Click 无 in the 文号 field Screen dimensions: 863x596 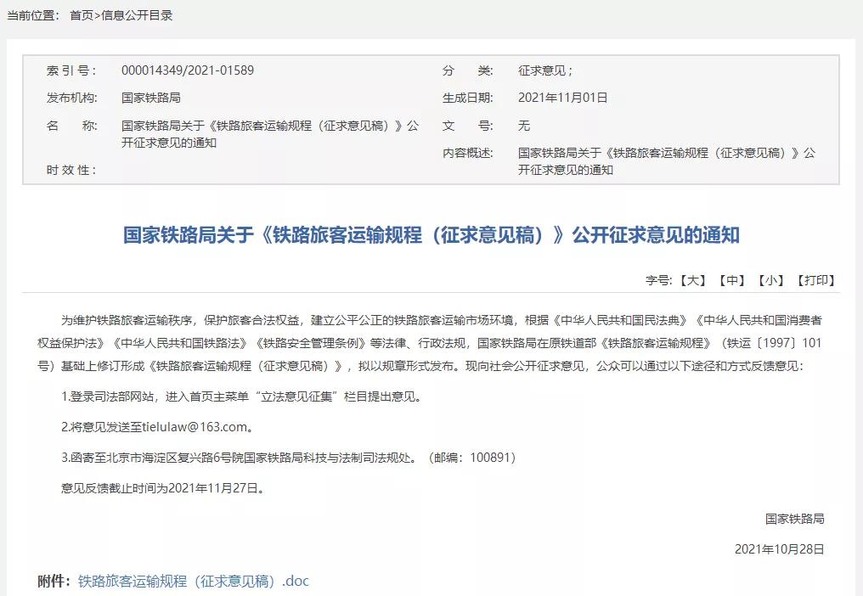coord(522,126)
